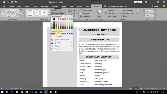Open the Drawing Tools Format tab
Viewport: 167px width, 94px height.
coord(97,6)
